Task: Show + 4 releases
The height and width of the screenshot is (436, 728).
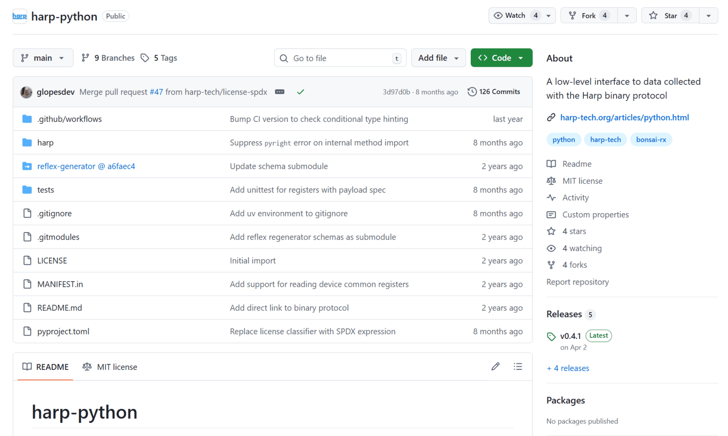Action: click(568, 369)
